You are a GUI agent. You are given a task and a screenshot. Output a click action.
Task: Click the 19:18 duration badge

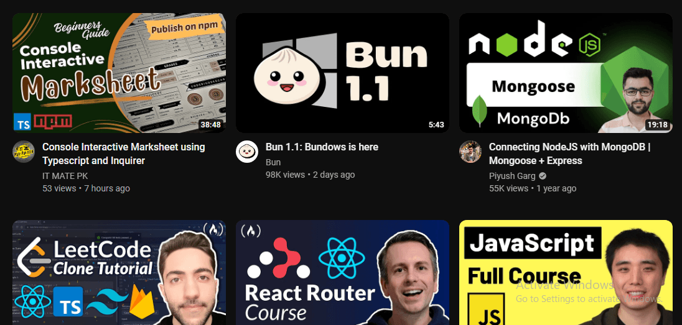pyautogui.click(x=657, y=125)
